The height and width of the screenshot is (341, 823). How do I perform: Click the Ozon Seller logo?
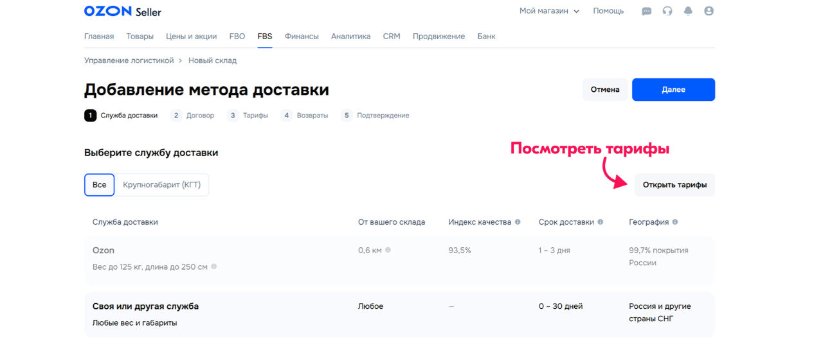point(123,12)
